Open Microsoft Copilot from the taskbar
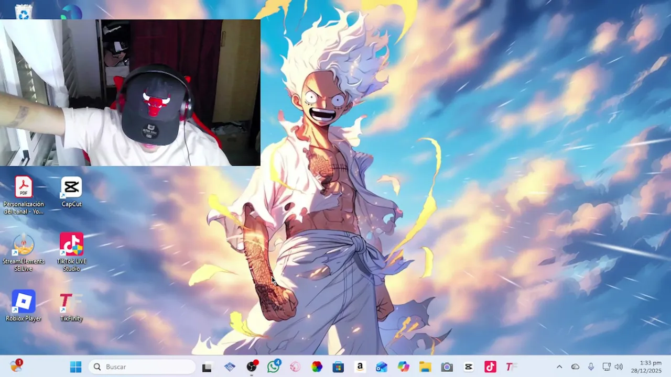This screenshot has width=671, height=377. (x=403, y=367)
